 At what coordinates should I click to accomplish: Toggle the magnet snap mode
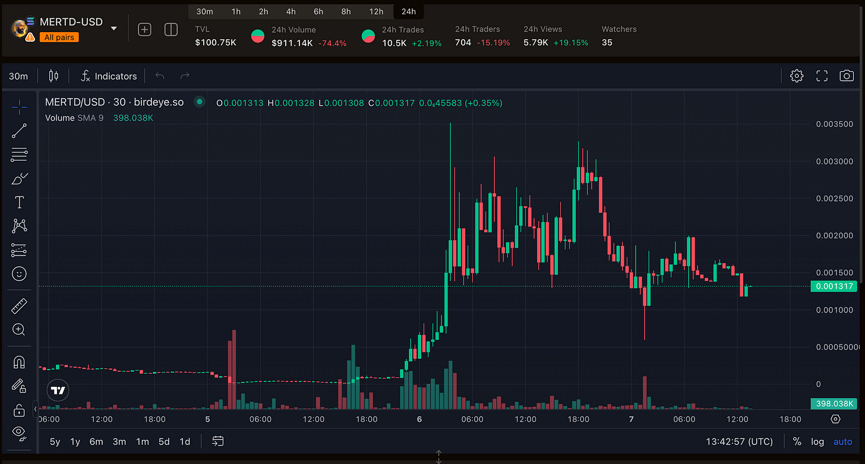pyautogui.click(x=19, y=362)
